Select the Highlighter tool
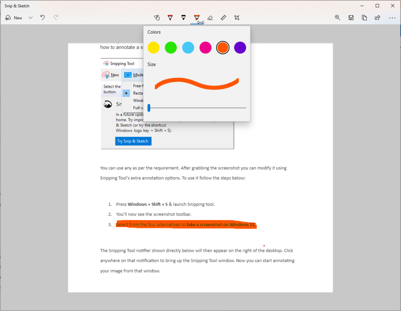 point(197,18)
